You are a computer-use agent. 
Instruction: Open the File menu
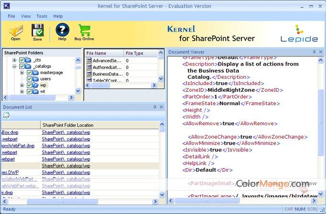(11, 16)
